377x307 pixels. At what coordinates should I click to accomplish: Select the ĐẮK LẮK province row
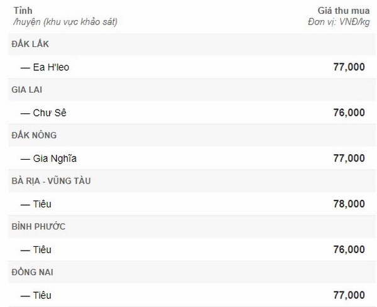[193, 44]
